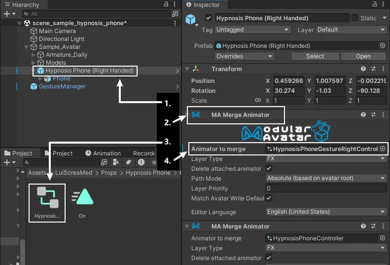The image size is (390, 265).
Task: Select GestureManager in Hierarchy
Action: coord(62,86)
